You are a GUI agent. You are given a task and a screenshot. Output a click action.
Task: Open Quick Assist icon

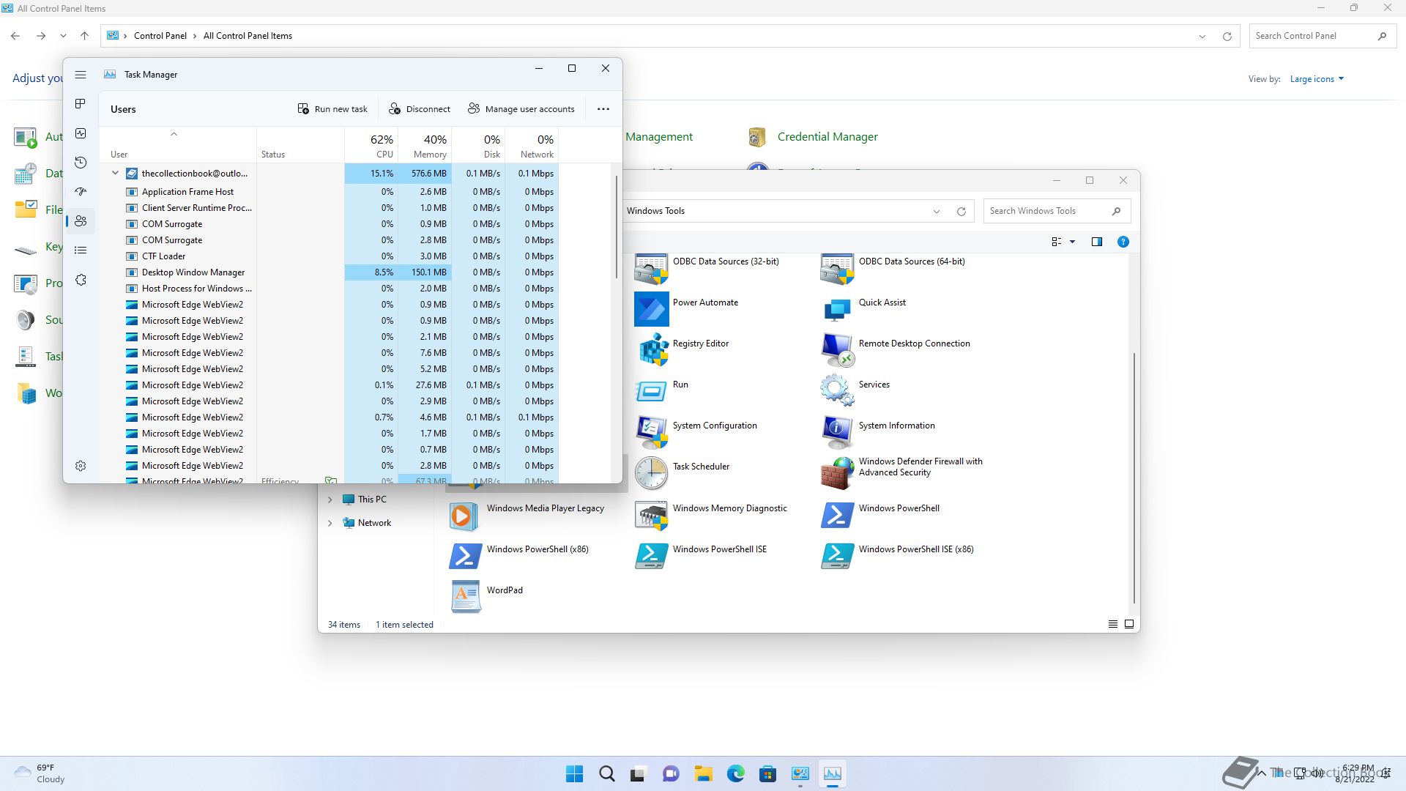(837, 309)
